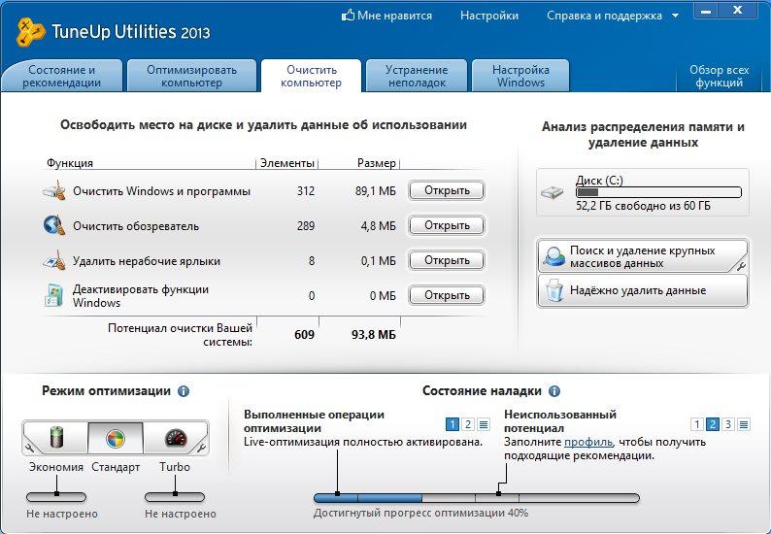The image size is (771, 534).
Task: Click Не настроено label under Экономия
Action: coord(62,514)
